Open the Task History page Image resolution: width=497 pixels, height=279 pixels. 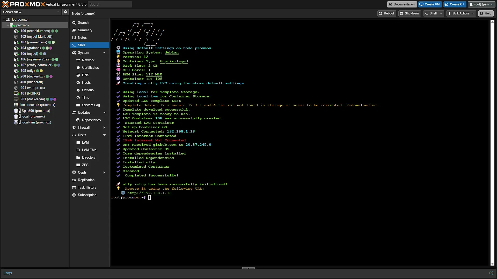point(90,188)
